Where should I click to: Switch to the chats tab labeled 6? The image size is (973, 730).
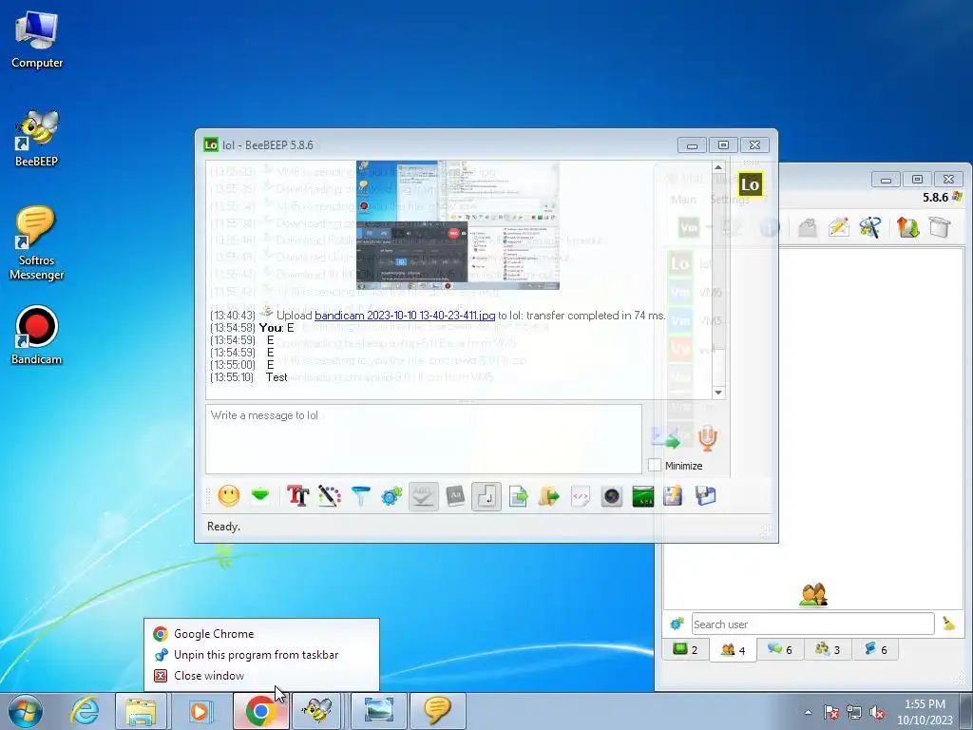(x=780, y=649)
